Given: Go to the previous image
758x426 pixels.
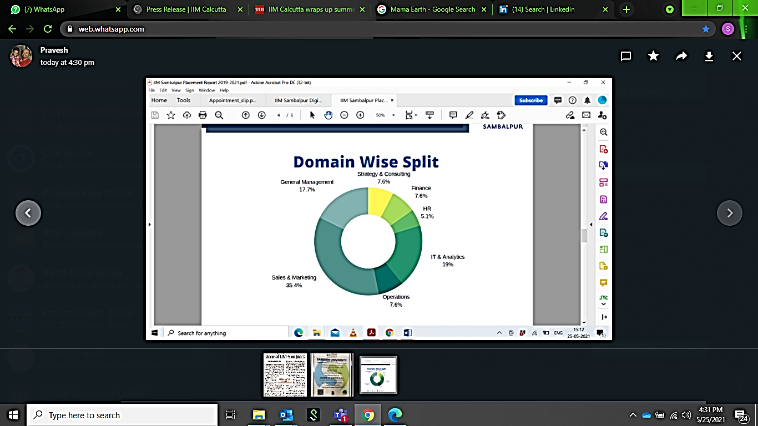Looking at the screenshot, I should pos(28,213).
